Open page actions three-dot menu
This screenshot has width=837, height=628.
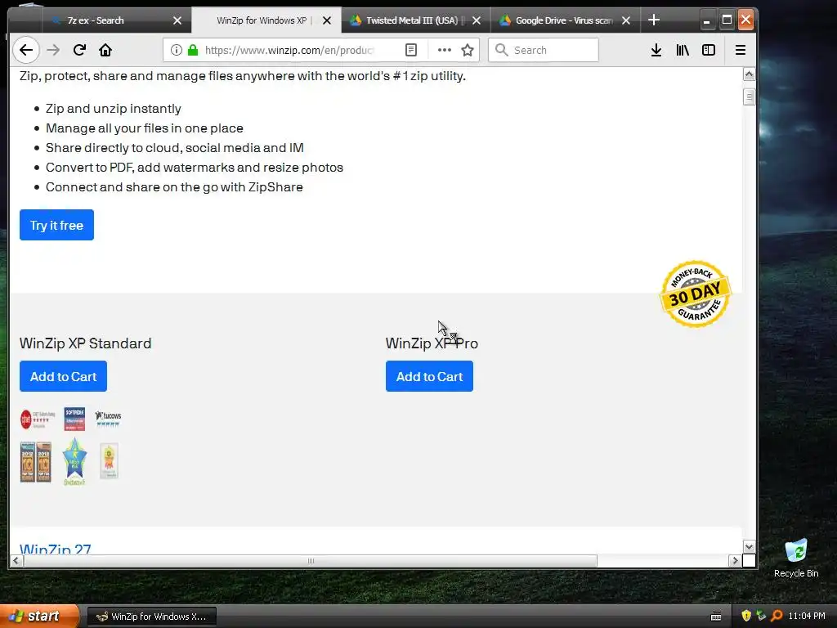pyautogui.click(x=444, y=50)
